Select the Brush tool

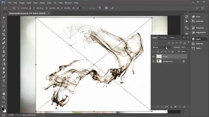[4, 47]
